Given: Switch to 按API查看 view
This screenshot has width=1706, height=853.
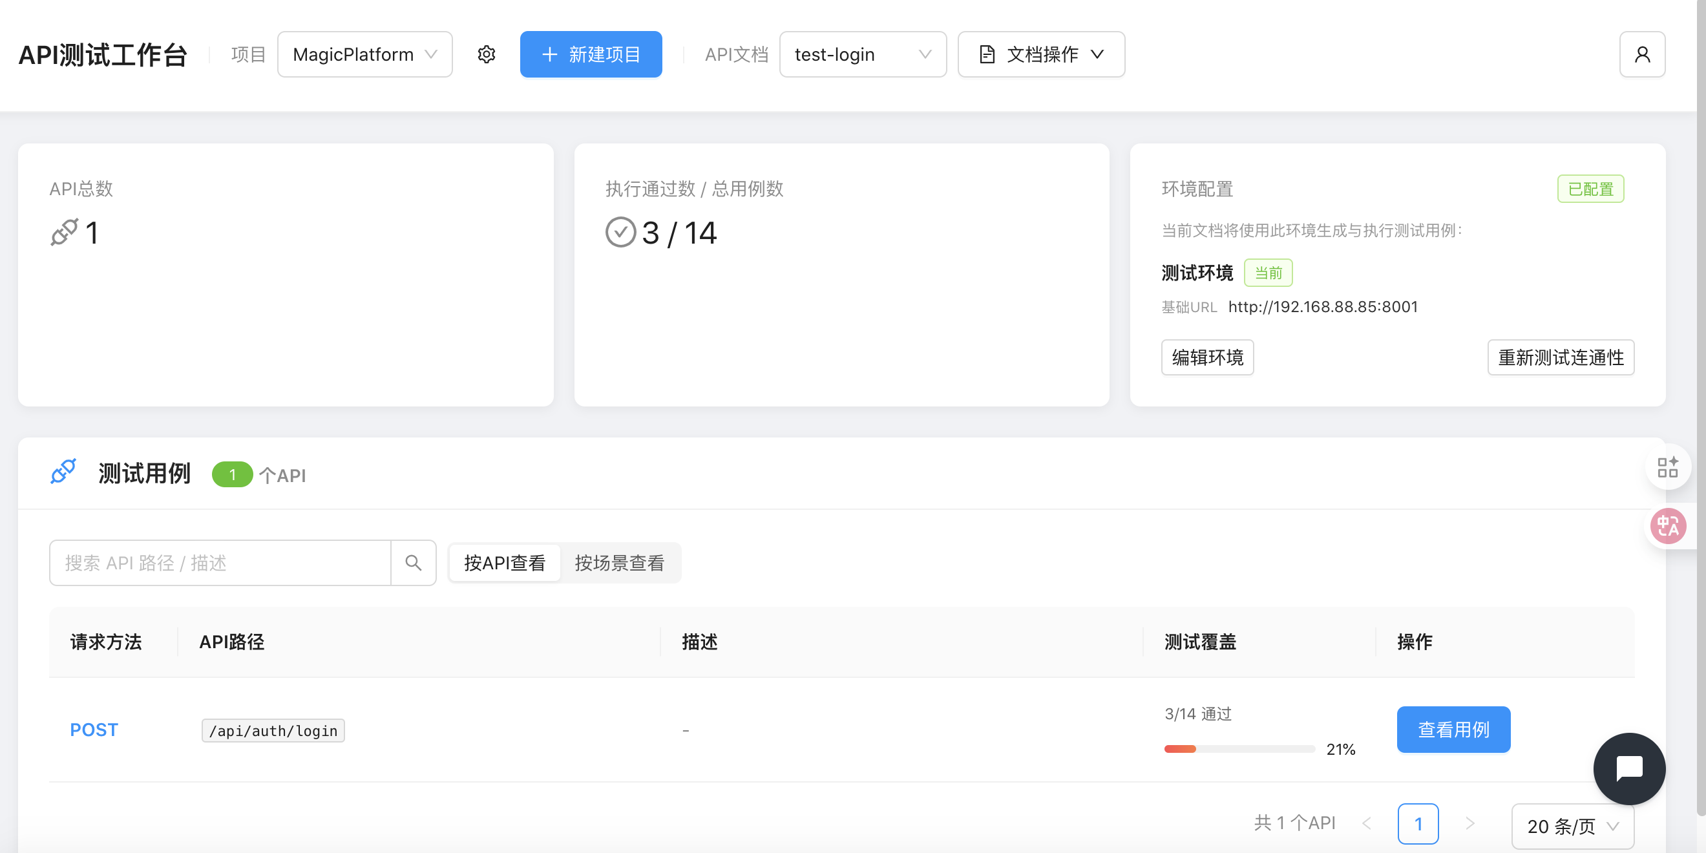Looking at the screenshot, I should tap(505, 563).
